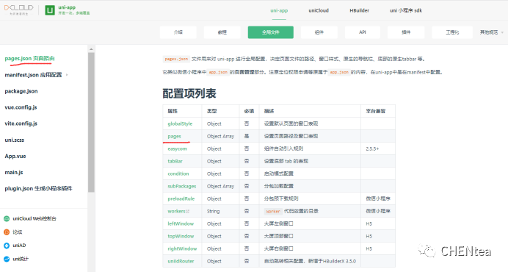Image resolution: width=508 pixels, height=272 pixels.
Task: Click 'H5' in the topWindow row
Action: [x=369, y=236]
